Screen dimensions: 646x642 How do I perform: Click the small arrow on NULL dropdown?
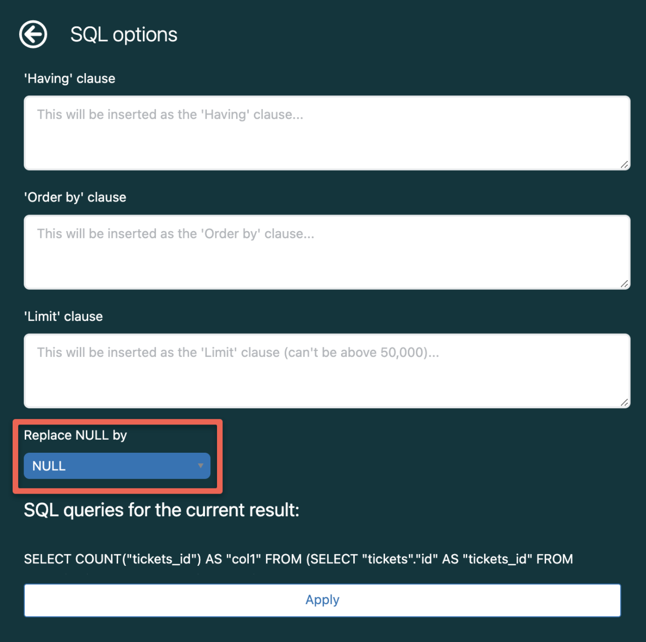point(200,466)
